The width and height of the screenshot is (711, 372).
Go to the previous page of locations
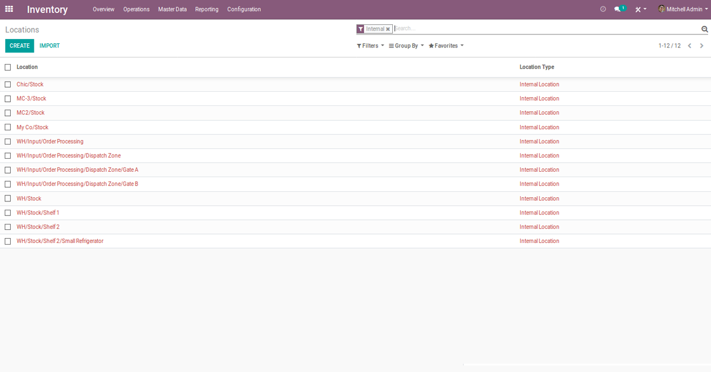(690, 46)
